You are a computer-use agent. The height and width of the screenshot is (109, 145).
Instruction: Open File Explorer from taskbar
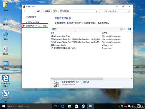click(69, 106)
